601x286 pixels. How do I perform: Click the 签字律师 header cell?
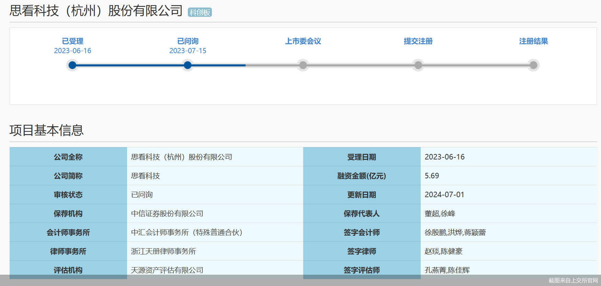(362, 251)
